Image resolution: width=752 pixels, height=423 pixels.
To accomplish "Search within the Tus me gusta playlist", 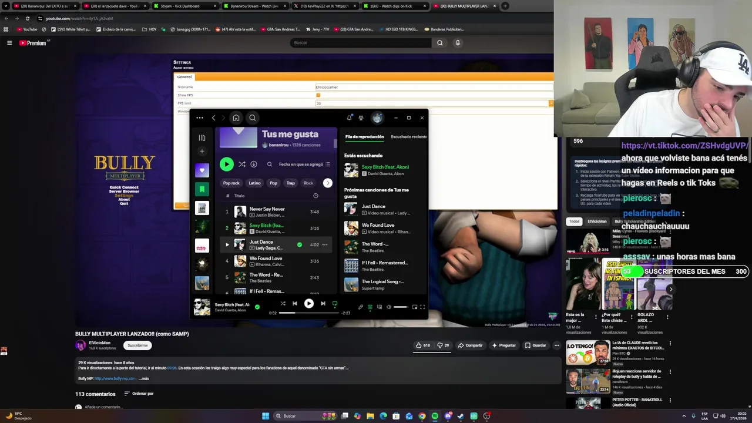I will tap(270, 164).
